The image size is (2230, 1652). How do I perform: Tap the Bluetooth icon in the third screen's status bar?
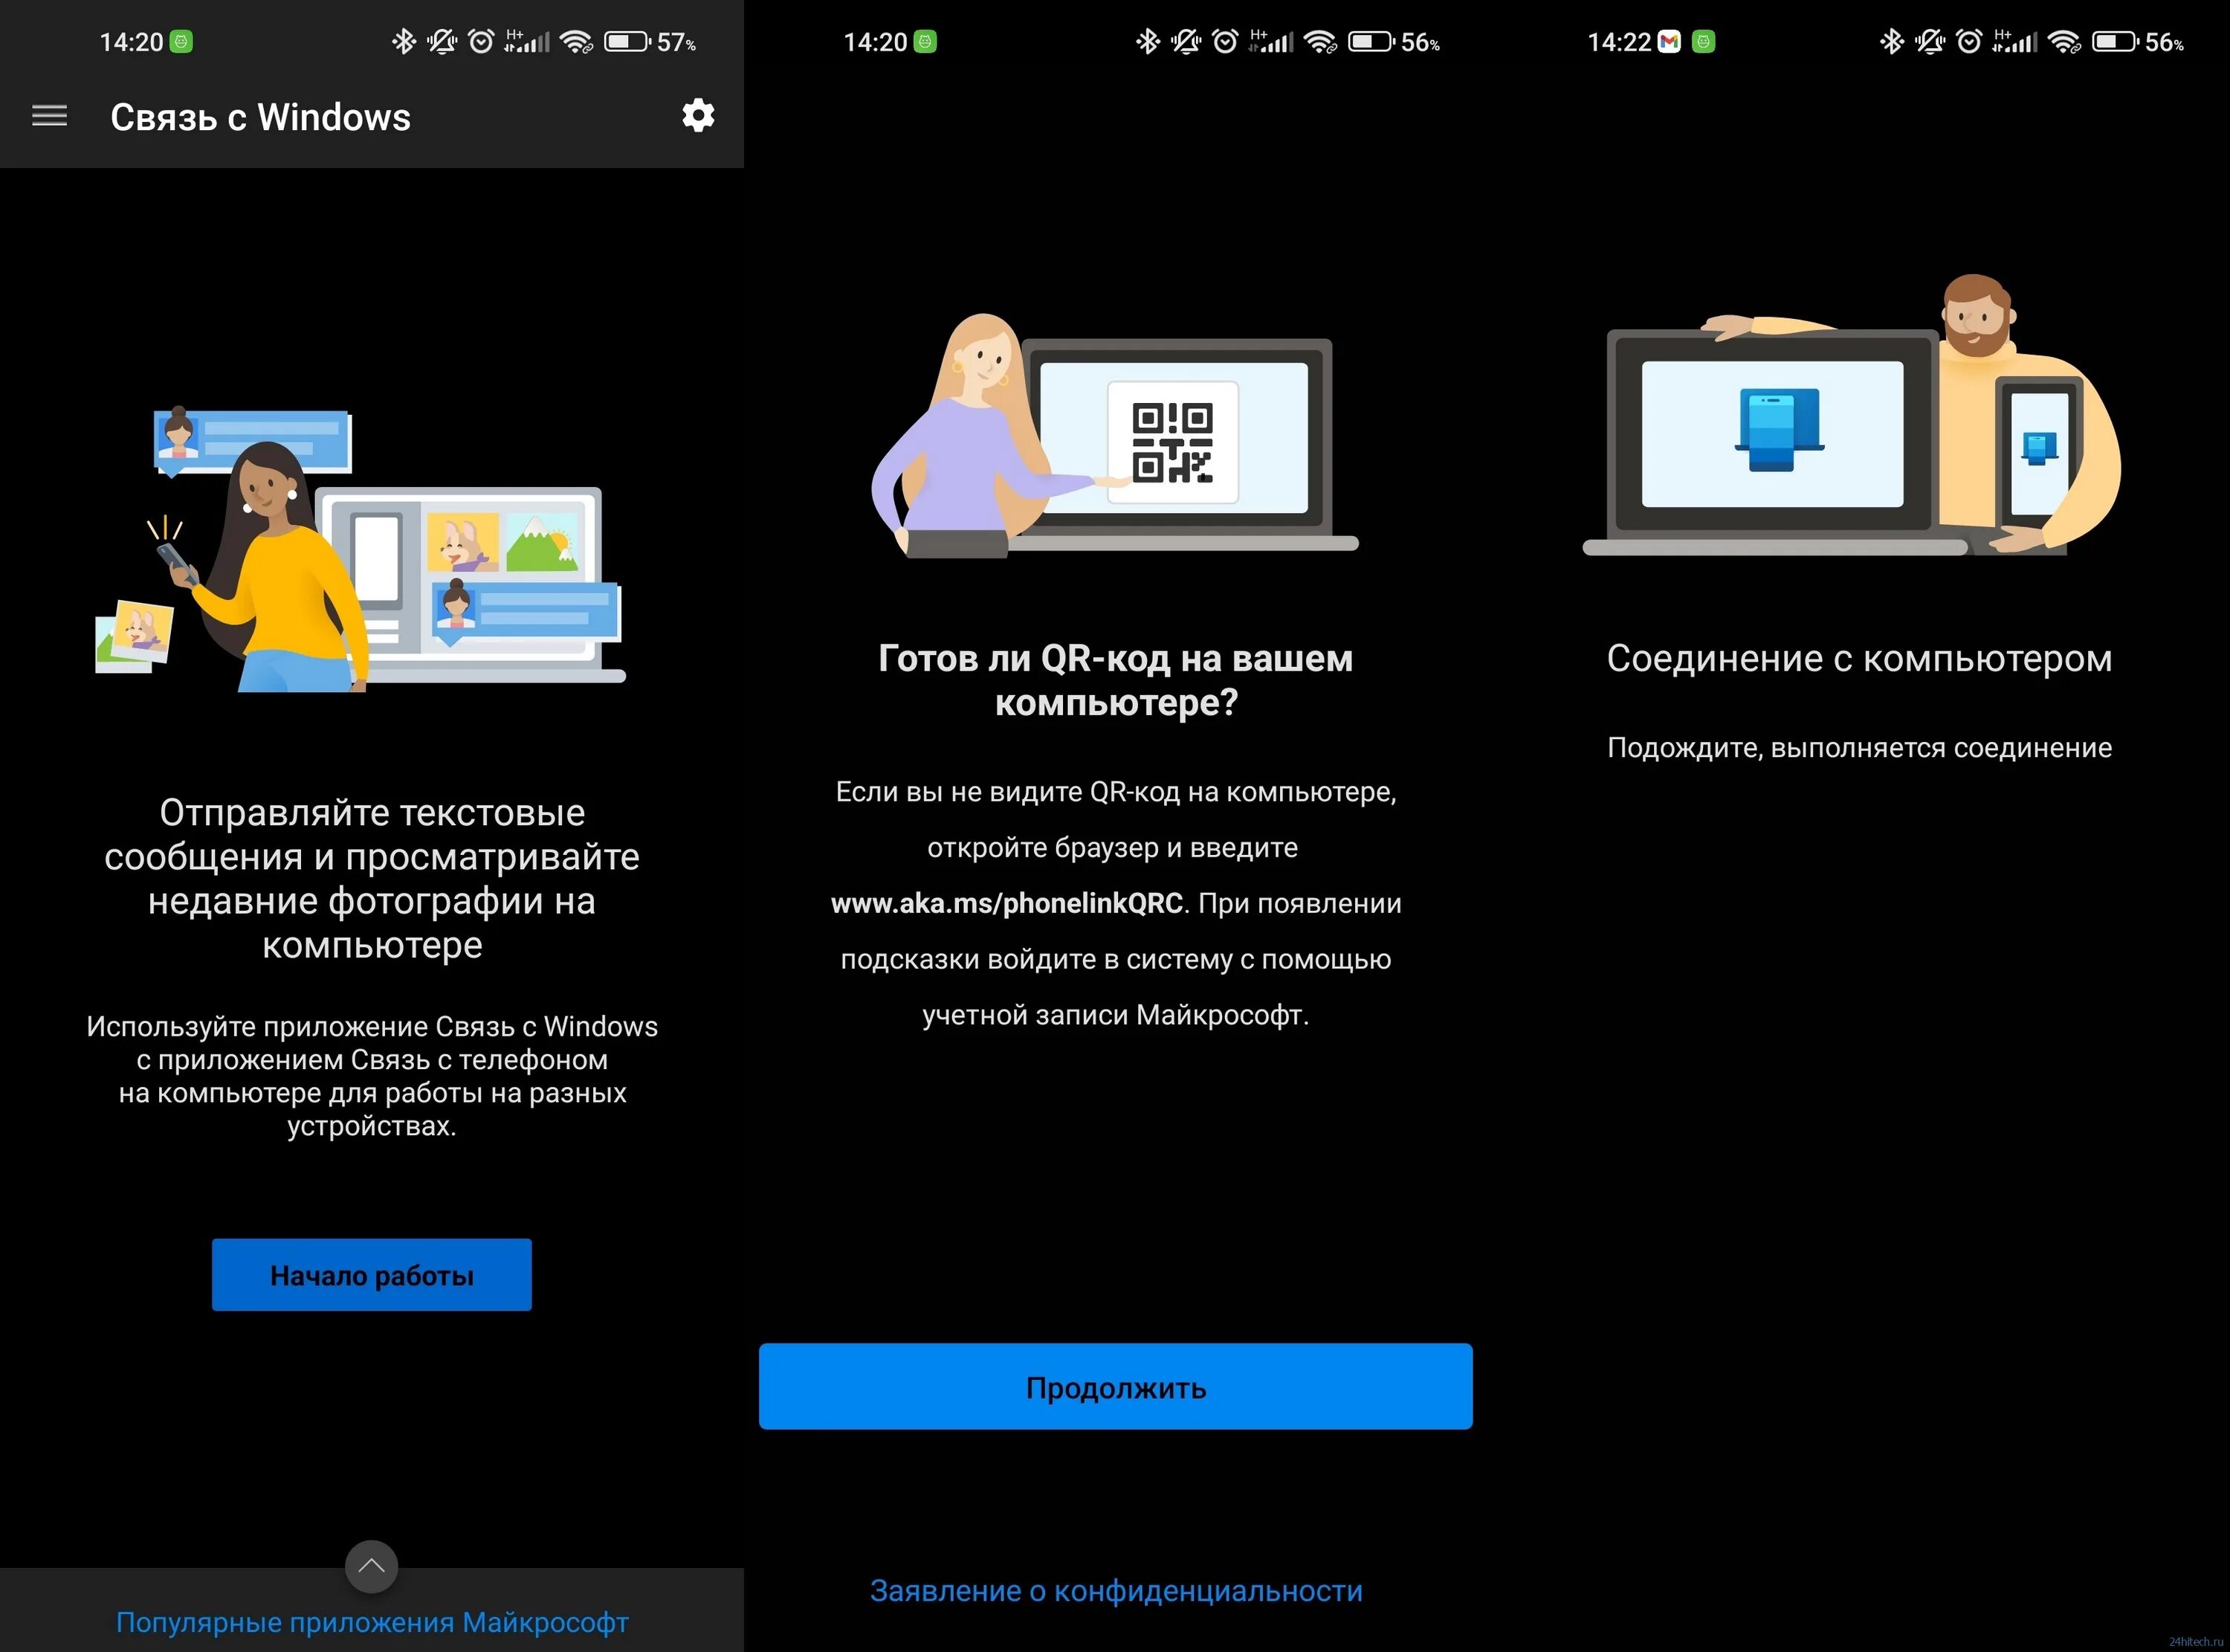point(1891,42)
